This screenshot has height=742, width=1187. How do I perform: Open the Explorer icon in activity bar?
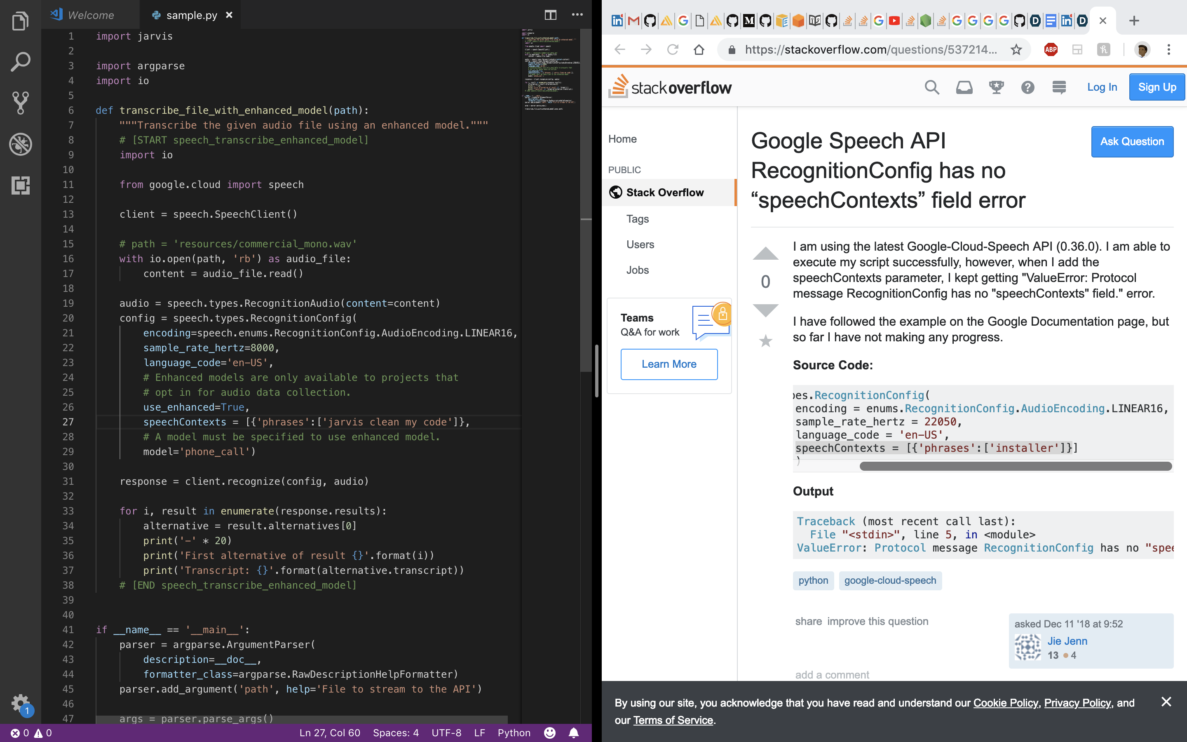click(x=20, y=21)
